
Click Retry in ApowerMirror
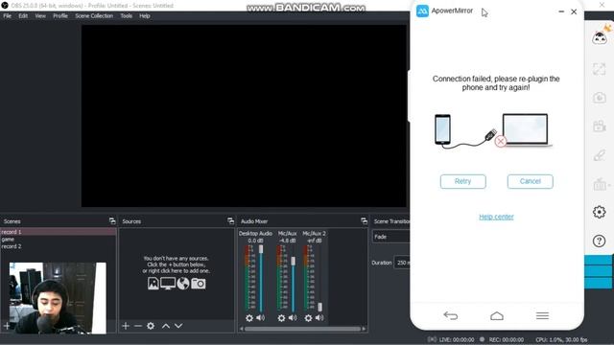click(462, 181)
